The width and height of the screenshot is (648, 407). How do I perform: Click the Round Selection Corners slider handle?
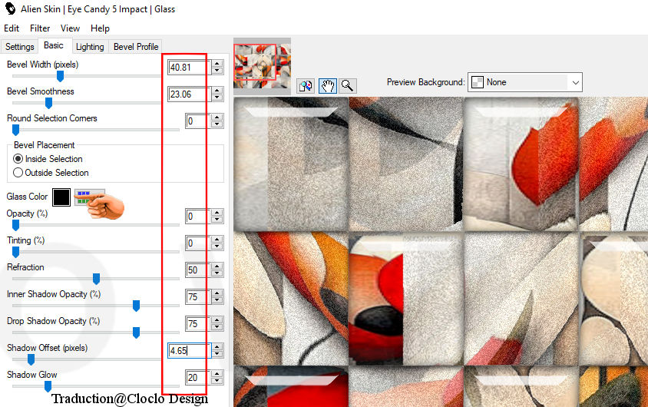(15, 130)
